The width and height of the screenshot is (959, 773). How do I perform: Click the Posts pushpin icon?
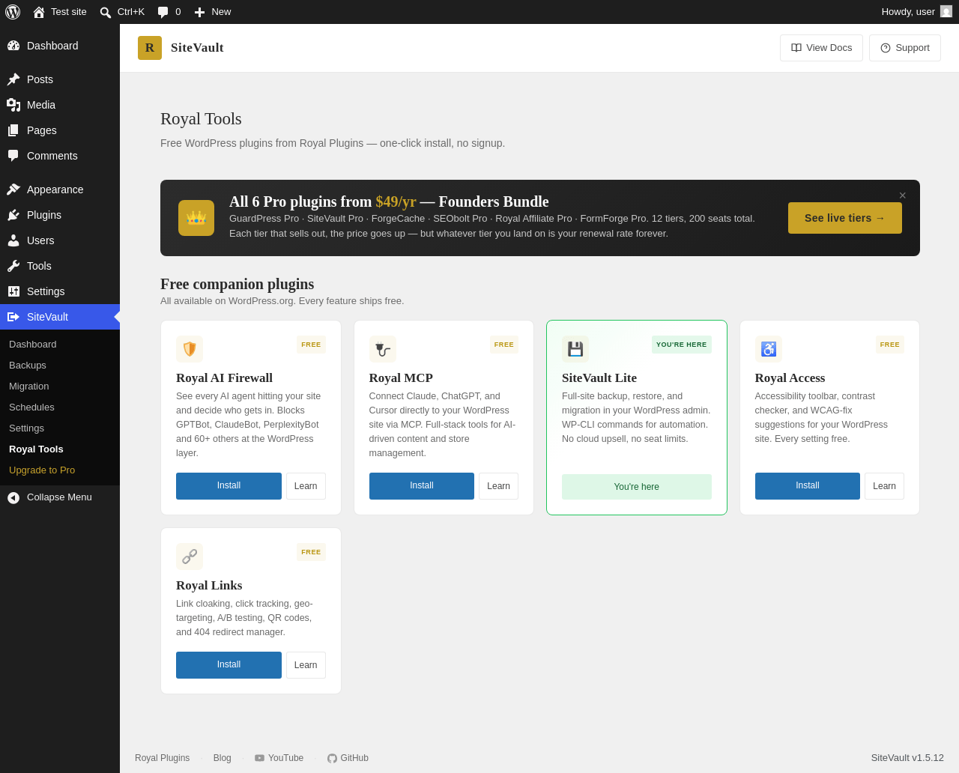click(13, 79)
